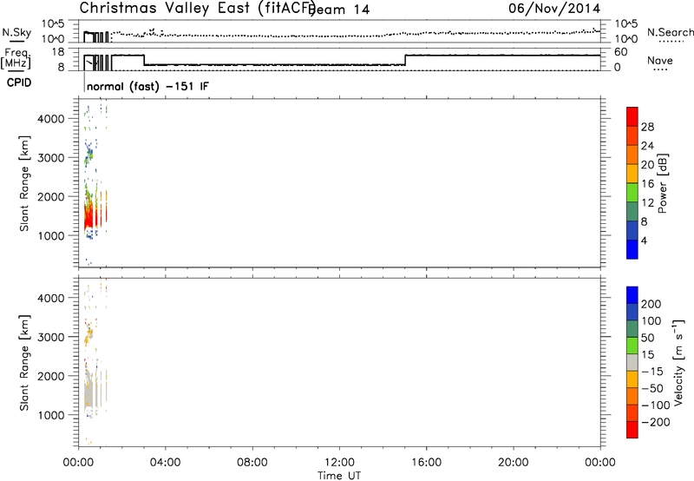The width and height of the screenshot is (694, 481).
Task: Click the "08:00" time tick label
Action: click(252, 463)
